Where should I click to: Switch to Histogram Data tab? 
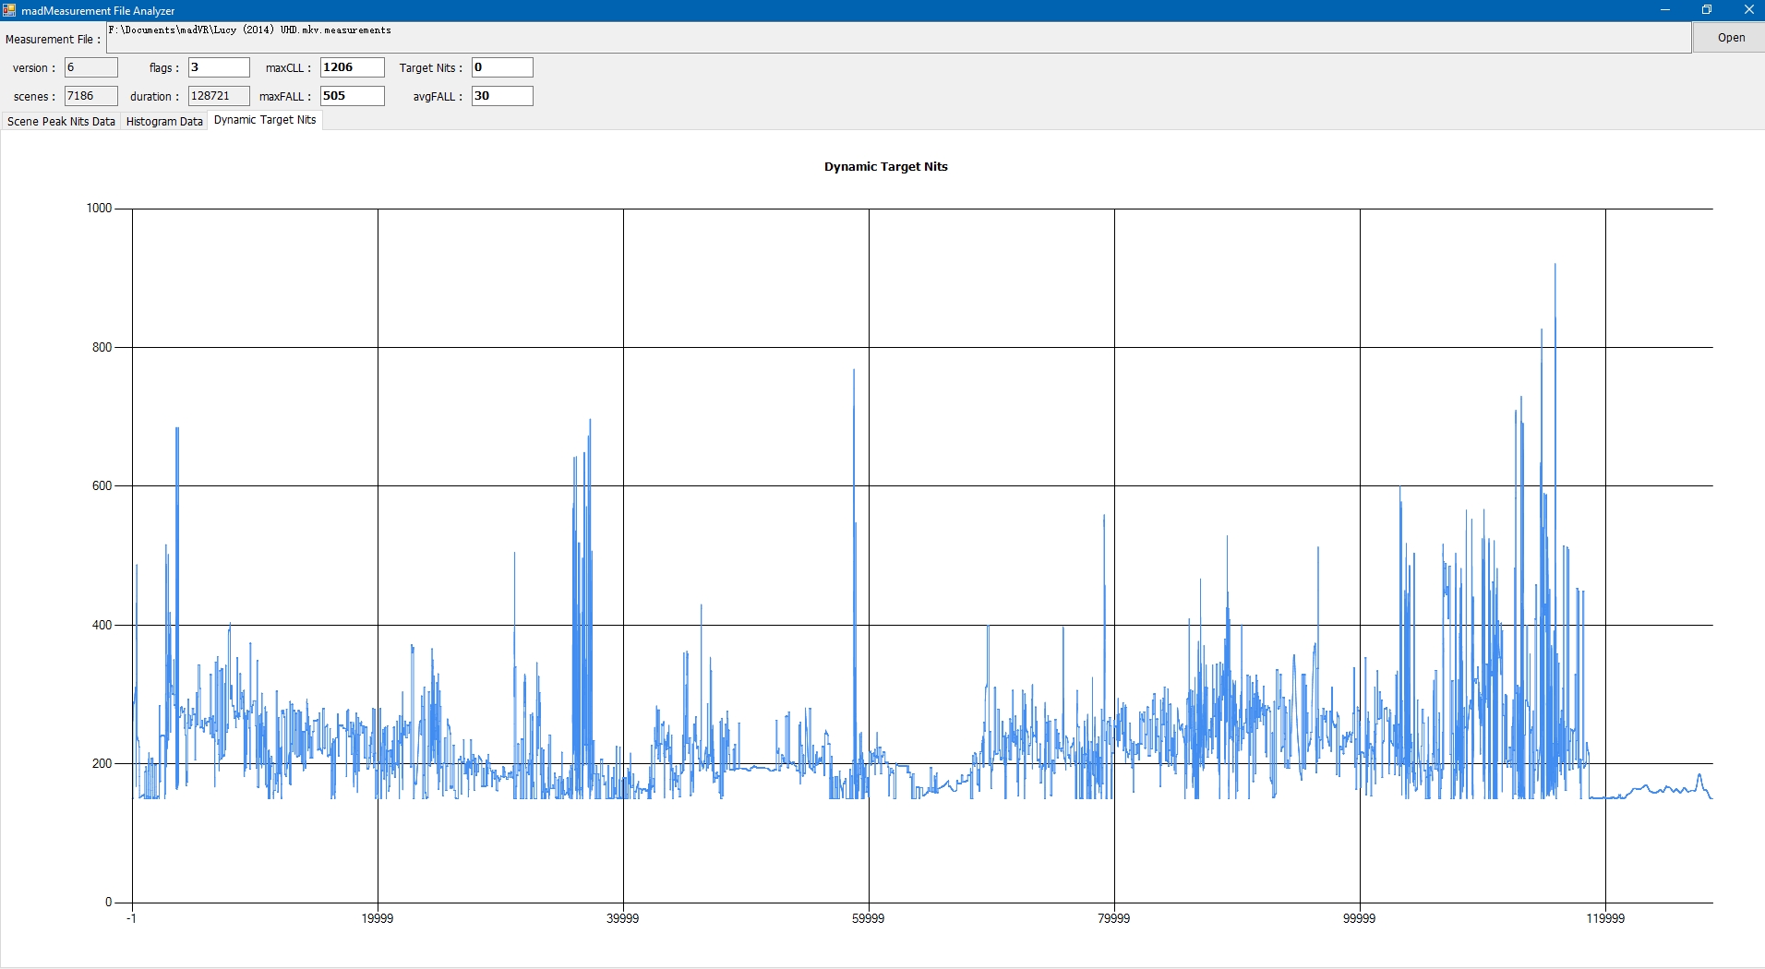164,121
